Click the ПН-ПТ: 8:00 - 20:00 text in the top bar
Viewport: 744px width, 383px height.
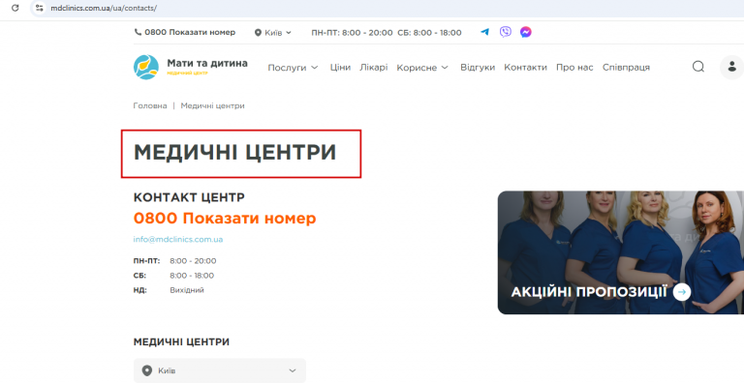click(x=352, y=33)
